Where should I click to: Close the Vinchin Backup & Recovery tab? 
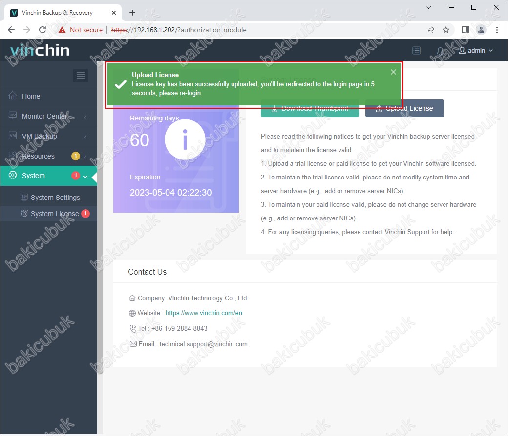tap(114, 13)
